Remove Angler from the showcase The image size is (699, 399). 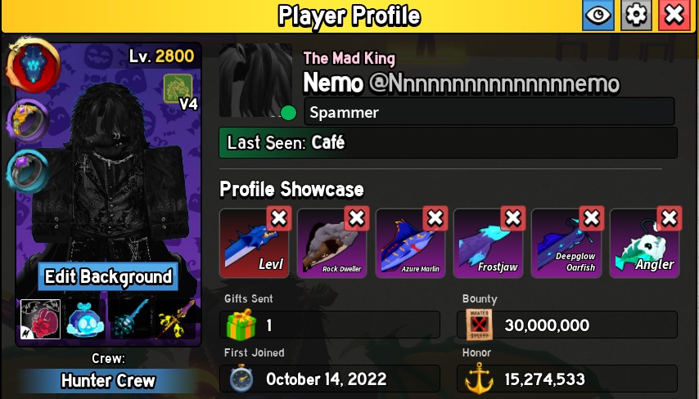point(670,218)
